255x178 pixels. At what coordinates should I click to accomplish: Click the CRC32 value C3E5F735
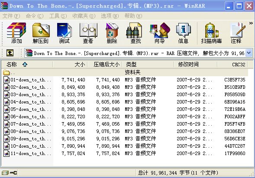(235, 80)
